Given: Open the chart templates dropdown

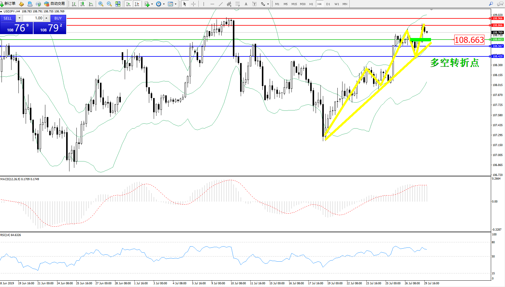Looking at the screenshot, I should point(175,4).
